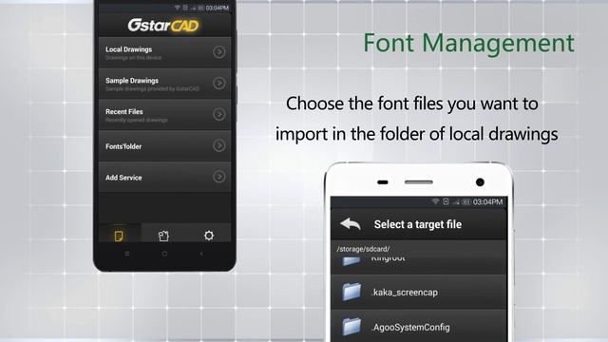Tap Android home key on black phone

(164, 254)
